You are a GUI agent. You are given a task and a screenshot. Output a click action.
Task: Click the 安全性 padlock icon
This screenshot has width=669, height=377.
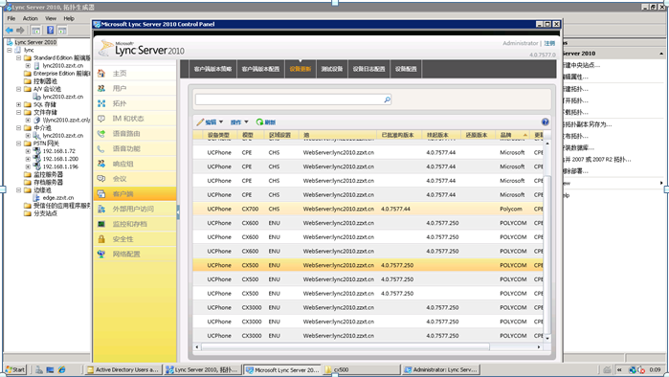click(x=101, y=239)
